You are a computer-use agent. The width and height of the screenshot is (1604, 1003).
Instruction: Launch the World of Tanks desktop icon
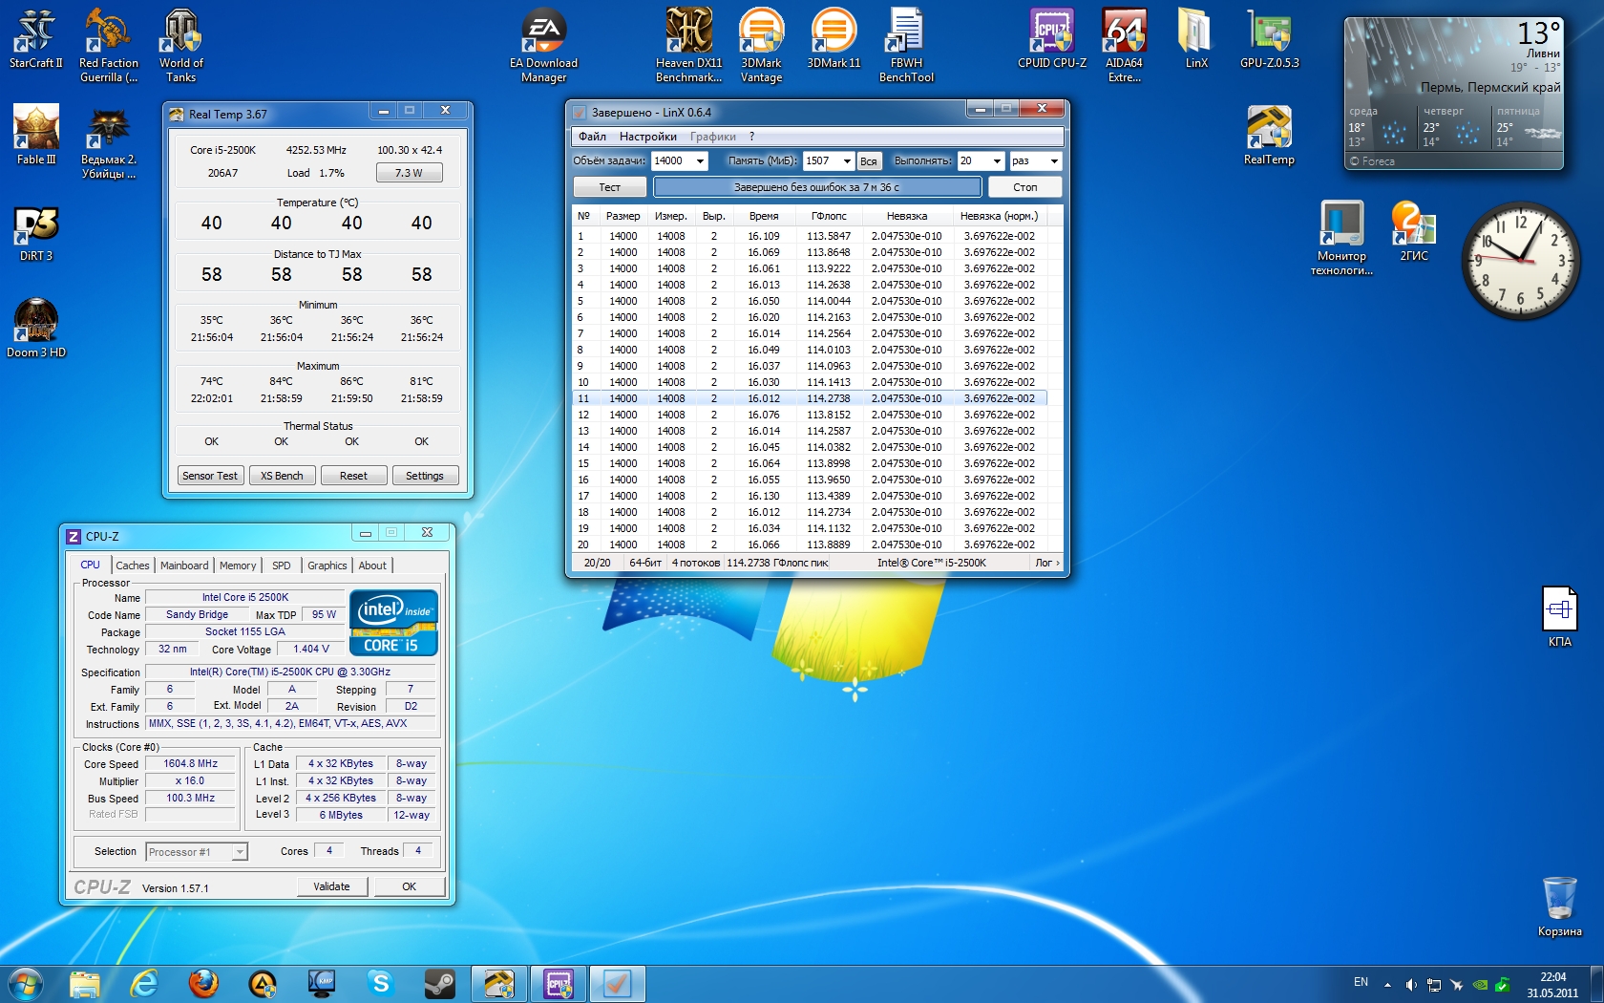point(180,46)
